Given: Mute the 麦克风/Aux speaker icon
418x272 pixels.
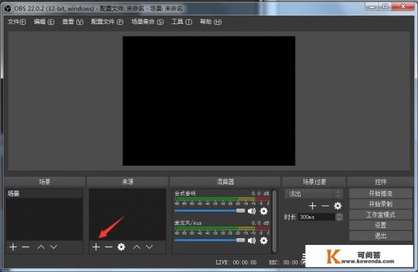Looking at the screenshot, I should coord(252,240).
